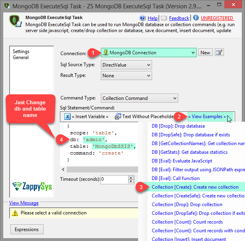Click the window title bar app icon

click(x=7, y=6)
